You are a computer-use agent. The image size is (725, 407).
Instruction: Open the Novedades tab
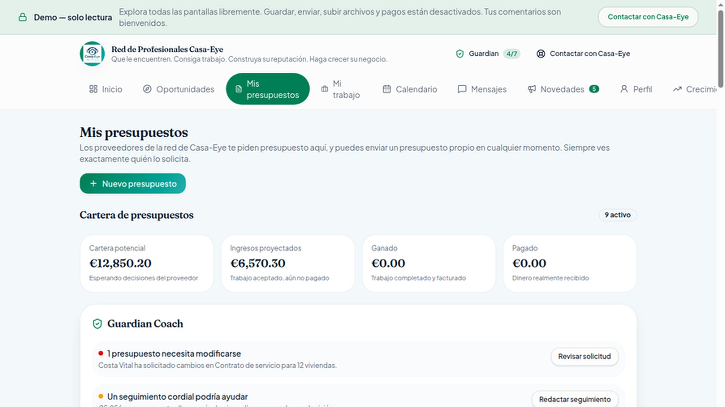pos(563,89)
